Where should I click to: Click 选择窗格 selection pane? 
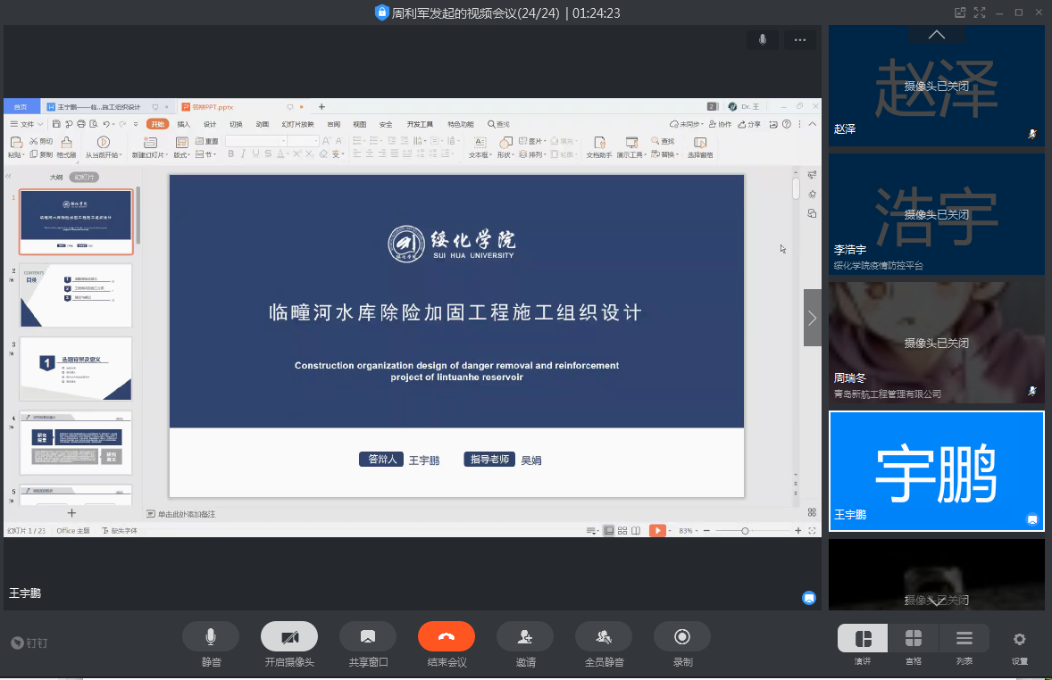coord(700,147)
